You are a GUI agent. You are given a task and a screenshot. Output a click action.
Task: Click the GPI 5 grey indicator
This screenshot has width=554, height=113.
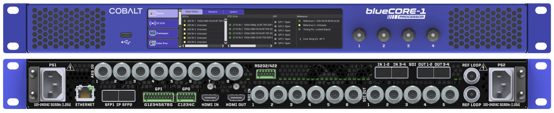(276, 39)
